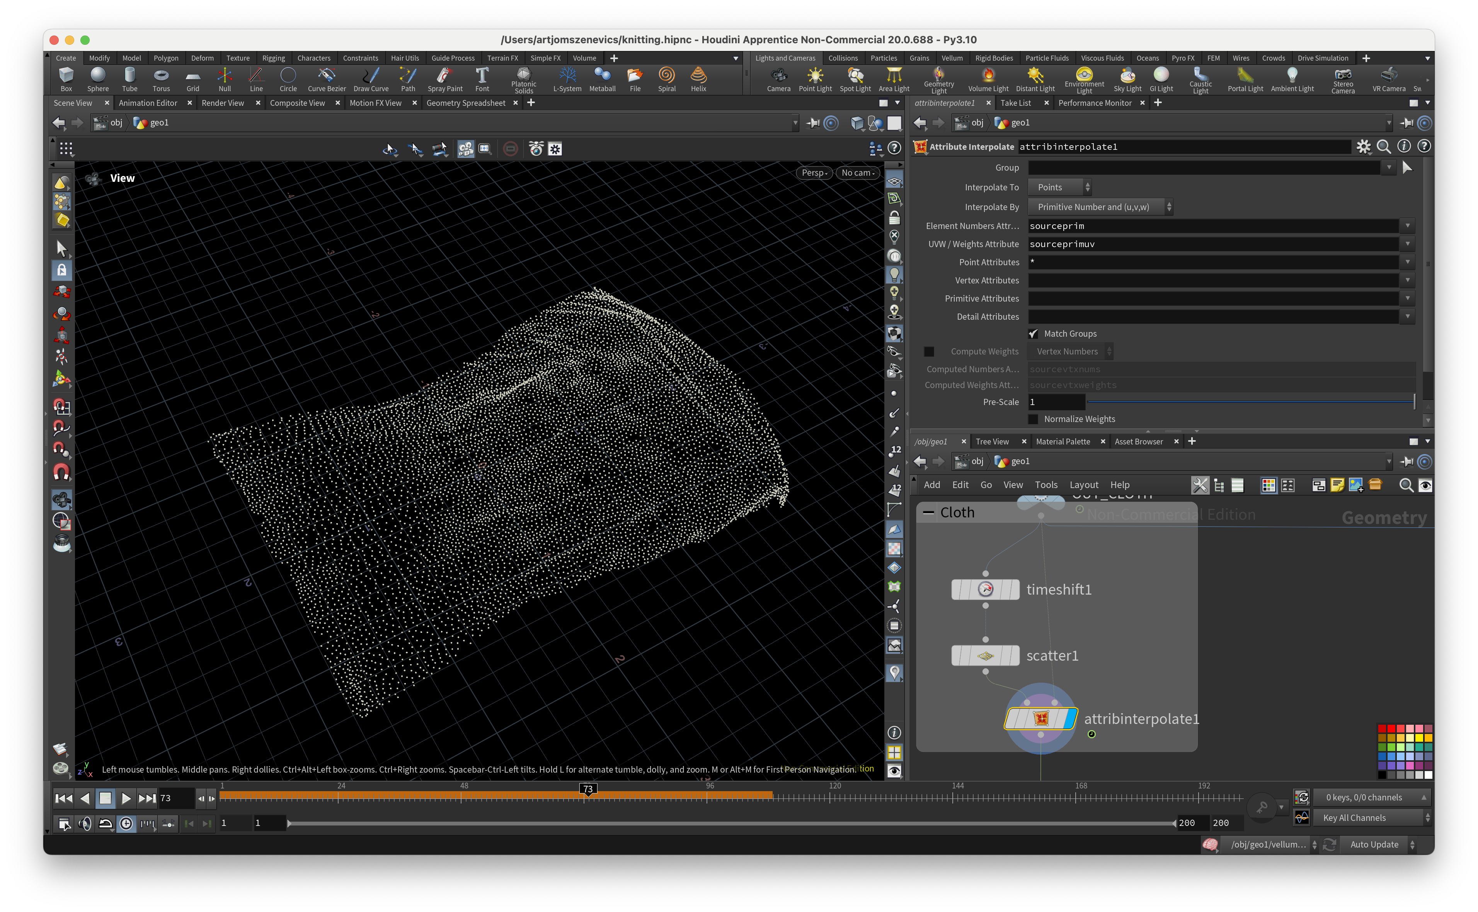Select the Torus shelf tool
This screenshot has width=1478, height=912.
[161, 79]
